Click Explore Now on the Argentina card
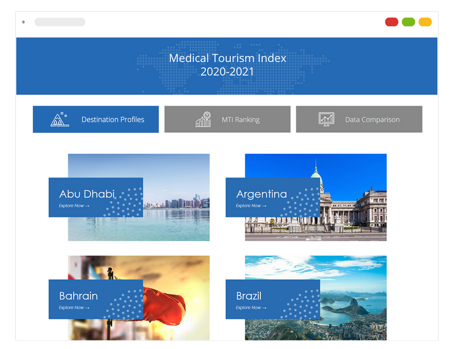The image size is (454, 349). click(x=250, y=205)
